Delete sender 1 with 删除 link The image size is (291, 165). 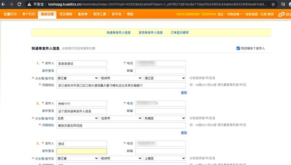point(184,92)
